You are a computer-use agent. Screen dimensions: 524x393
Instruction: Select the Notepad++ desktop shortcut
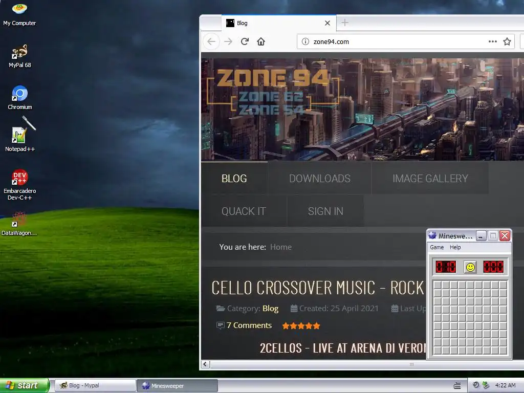(20, 139)
